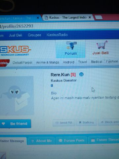Click the red Stories label
This screenshot has width=119, height=159.
tap(4, 63)
